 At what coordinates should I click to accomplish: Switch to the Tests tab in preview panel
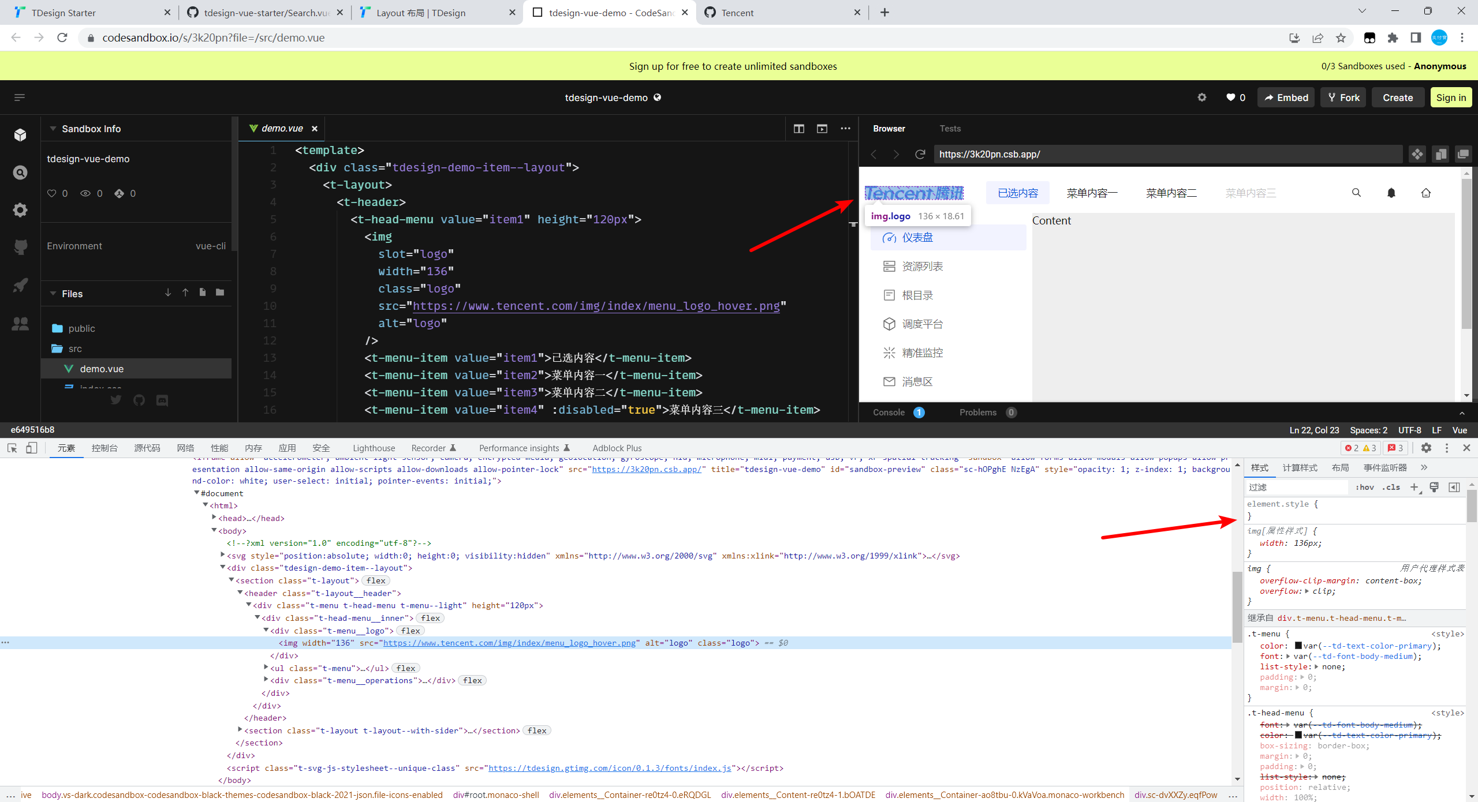click(950, 129)
